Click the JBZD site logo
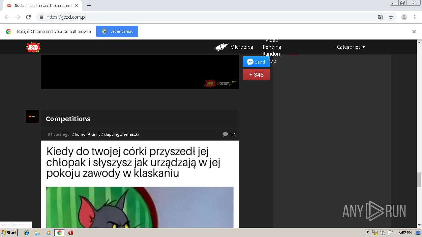The image size is (422, 237). [33, 47]
